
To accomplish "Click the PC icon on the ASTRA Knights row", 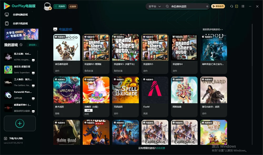I will [33, 60].
